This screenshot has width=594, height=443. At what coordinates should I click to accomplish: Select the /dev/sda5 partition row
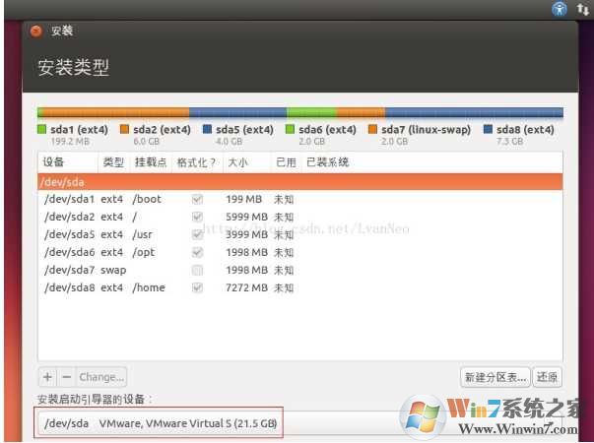coord(300,234)
